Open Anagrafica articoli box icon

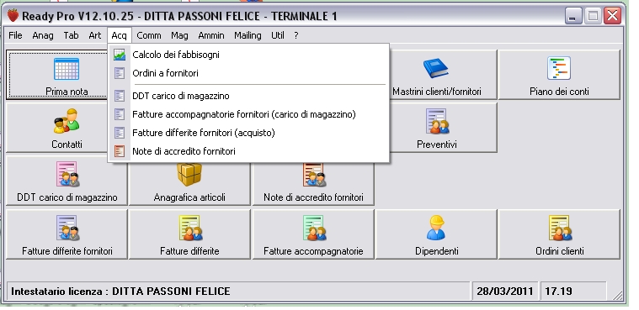[189, 174]
